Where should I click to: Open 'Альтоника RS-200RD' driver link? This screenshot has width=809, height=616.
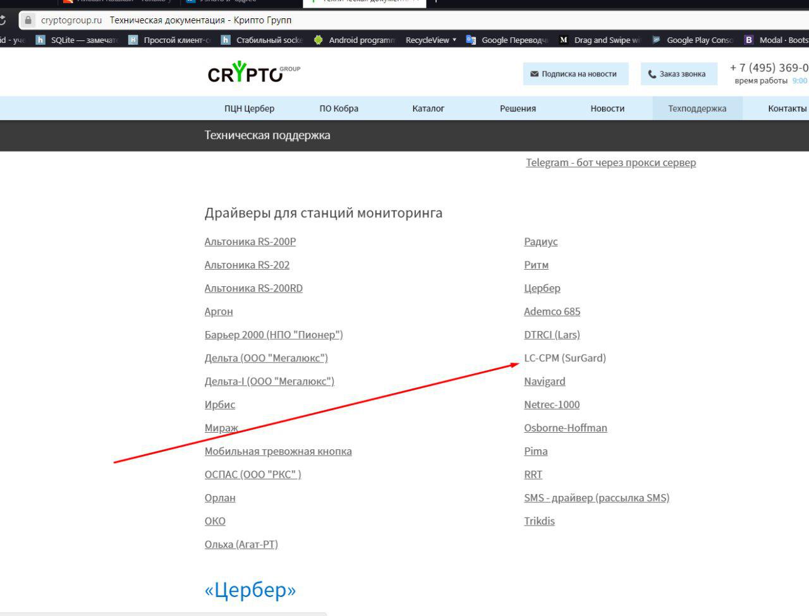pyautogui.click(x=253, y=288)
